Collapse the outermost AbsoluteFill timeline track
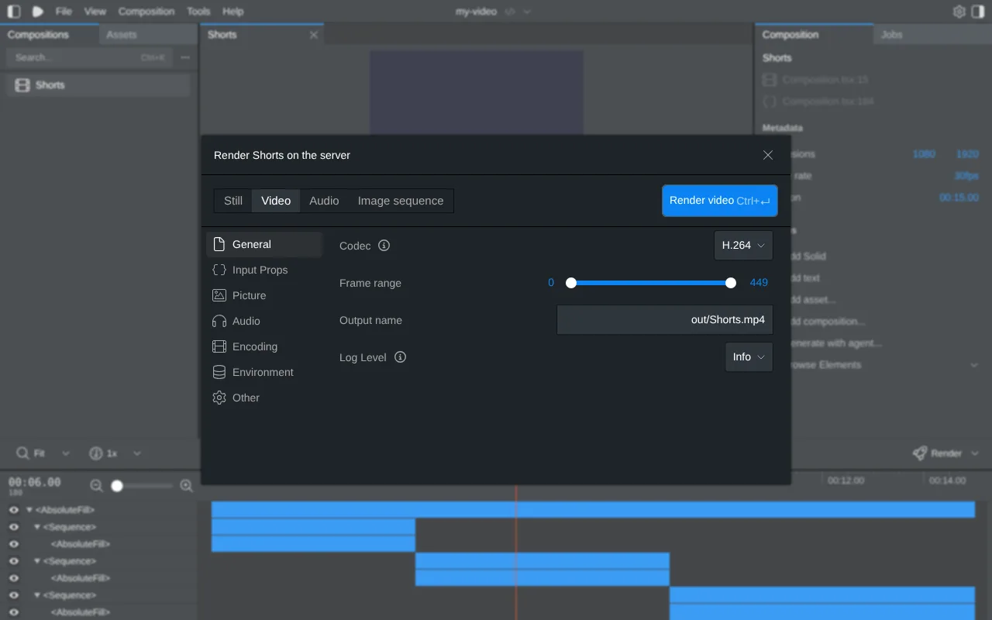This screenshot has height=620, width=992. (29, 510)
